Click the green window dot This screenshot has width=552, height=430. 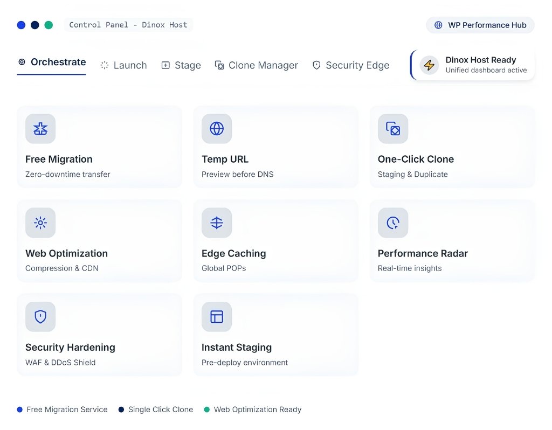(x=49, y=25)
